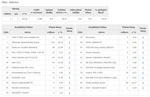Select the Platné hlasy value 416 cell

click(88, 19)
